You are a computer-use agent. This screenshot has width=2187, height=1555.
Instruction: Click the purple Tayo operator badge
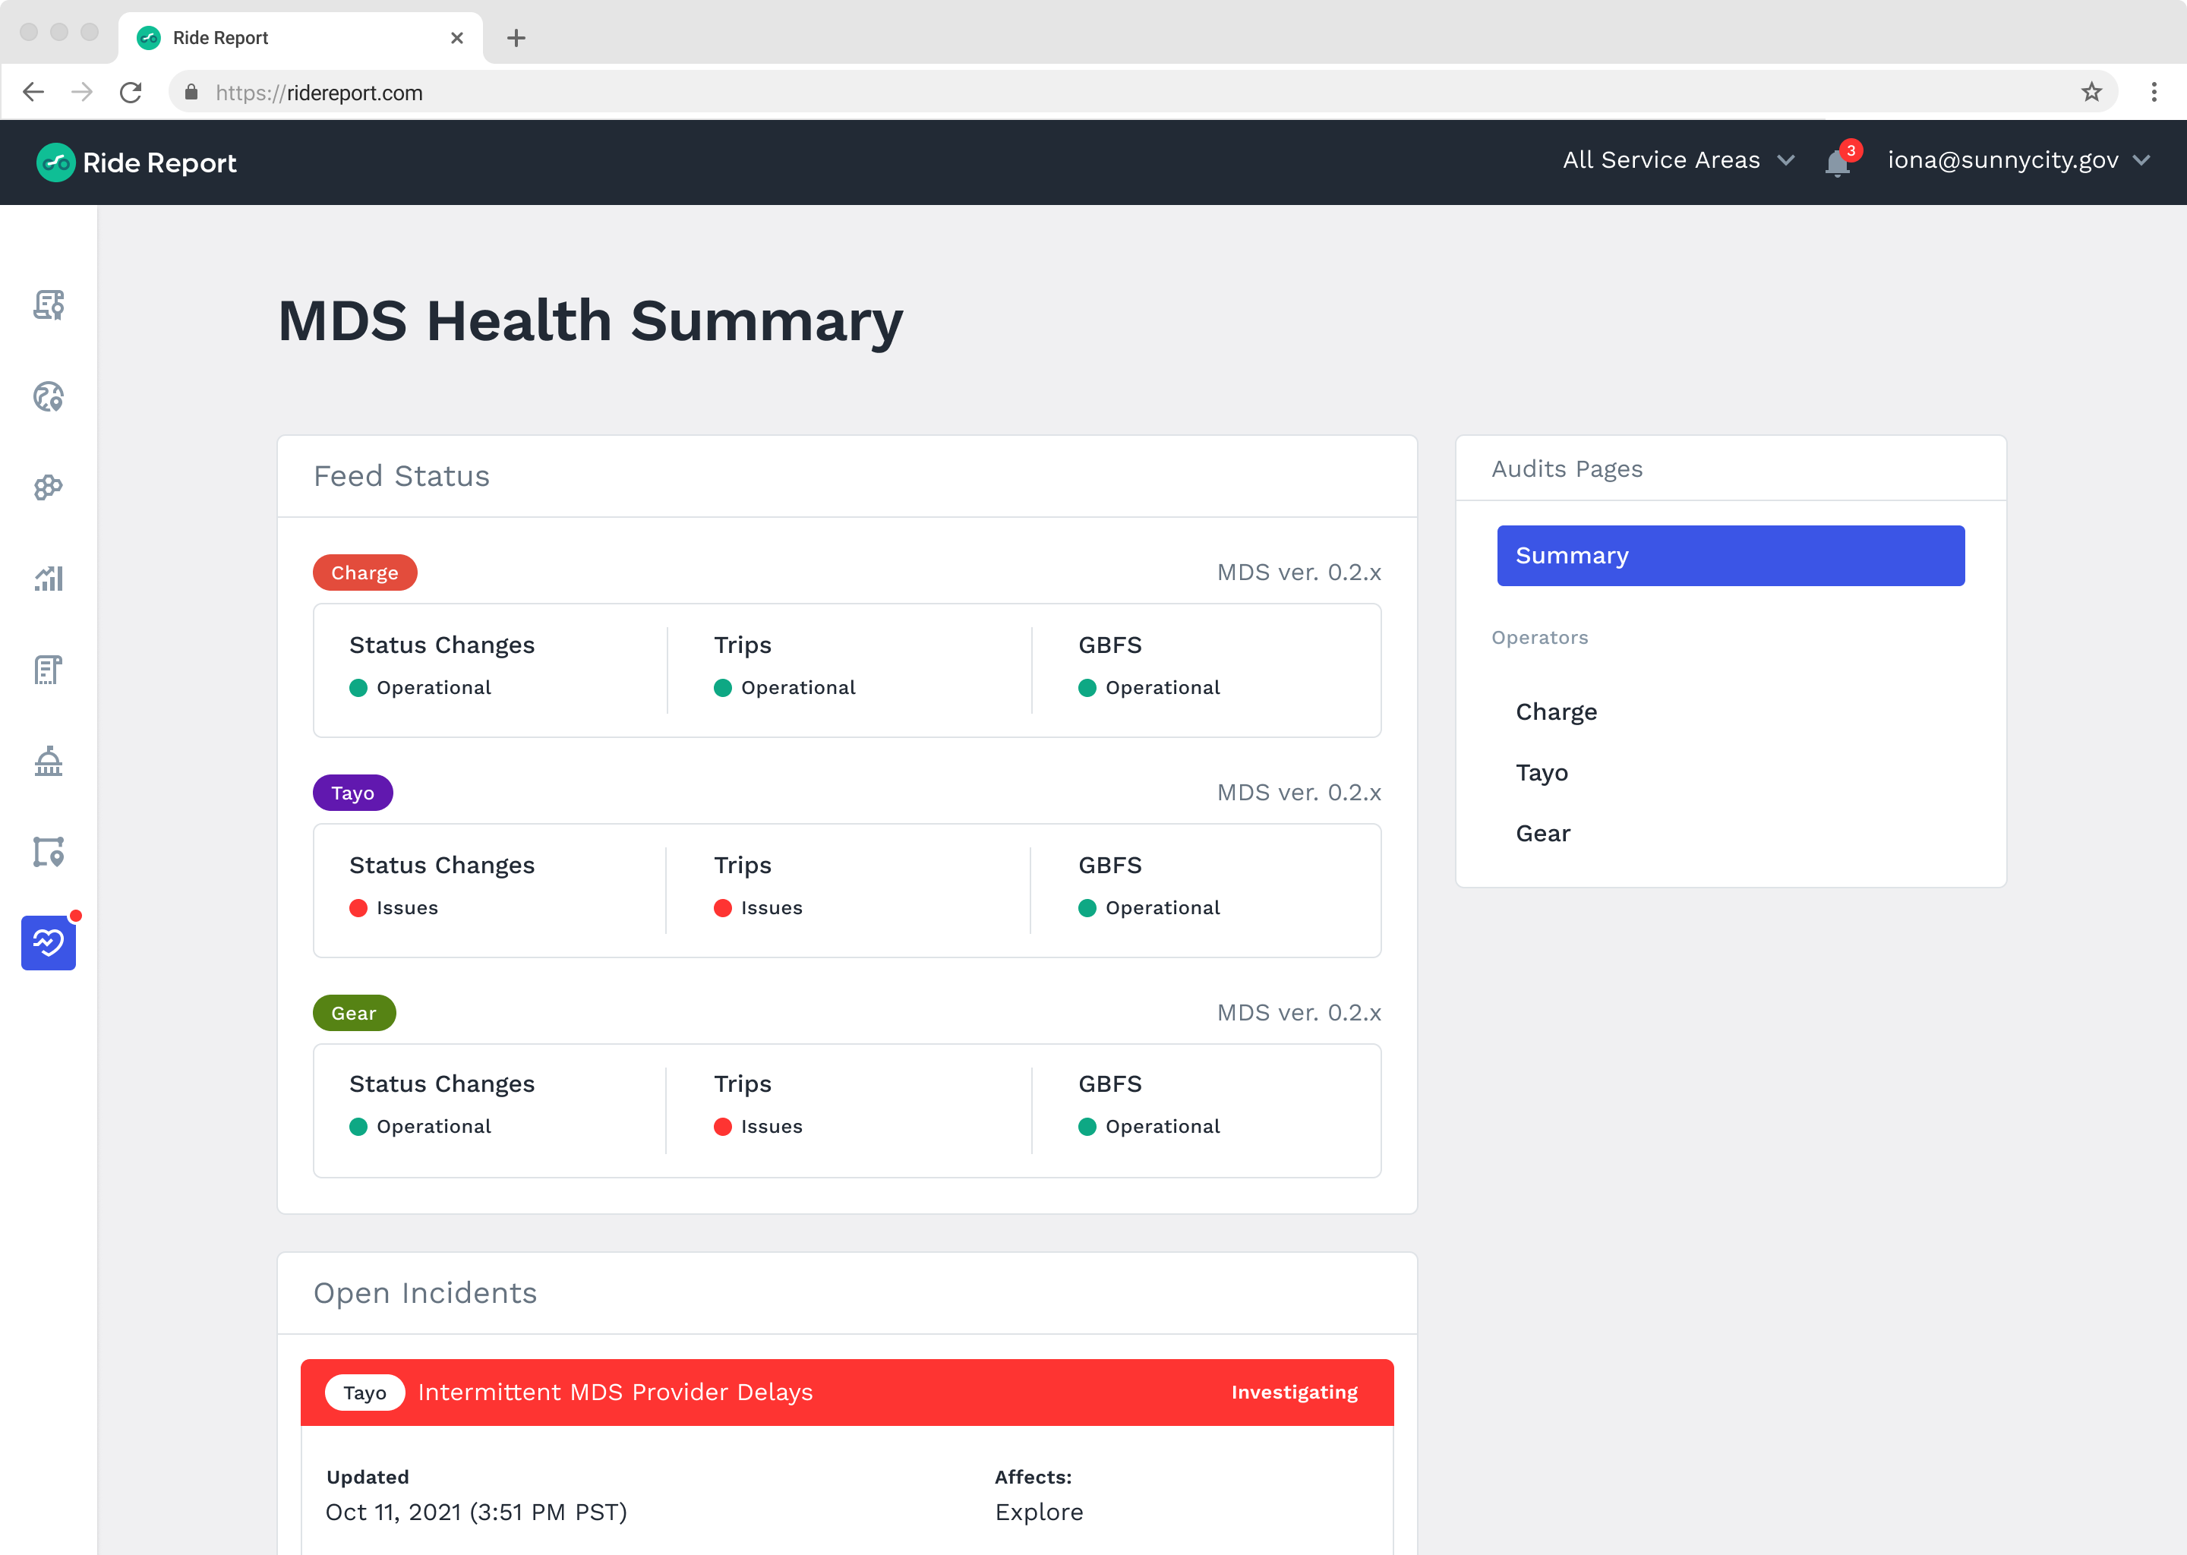point(352,793)
